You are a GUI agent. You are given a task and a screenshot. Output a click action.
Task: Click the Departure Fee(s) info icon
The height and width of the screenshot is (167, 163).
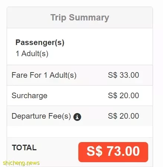(x=77, y=117)
